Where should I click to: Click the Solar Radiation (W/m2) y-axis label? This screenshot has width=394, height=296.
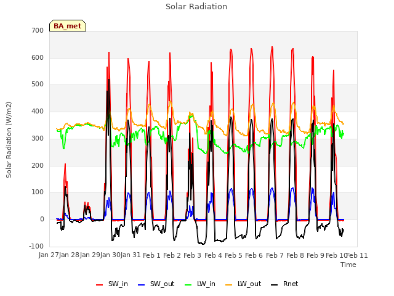point(9,140)
